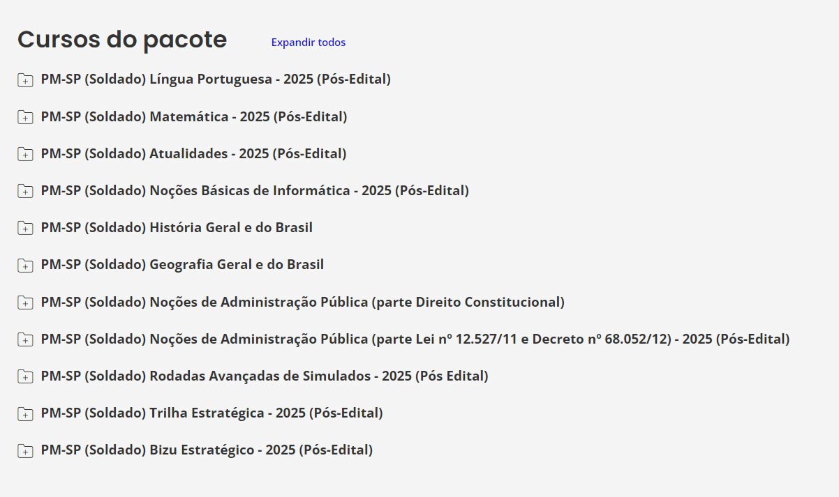Expand folder icon for Direito Constitucional course
This screenshot has height=497, width=839.
click(25, 303)
